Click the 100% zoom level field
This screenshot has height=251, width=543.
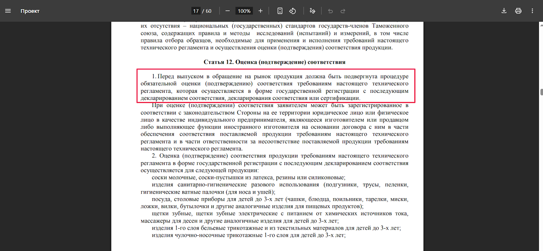244,11
